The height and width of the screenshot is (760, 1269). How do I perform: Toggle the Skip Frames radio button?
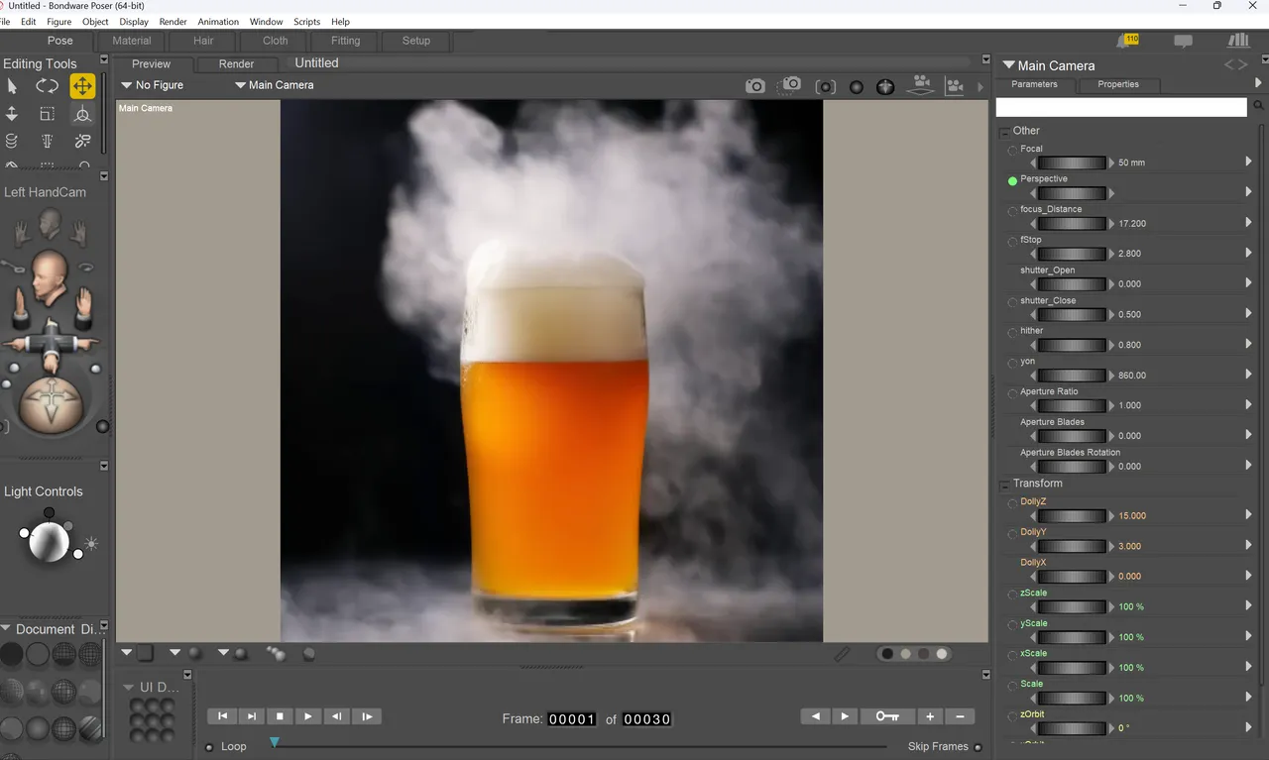979,747
